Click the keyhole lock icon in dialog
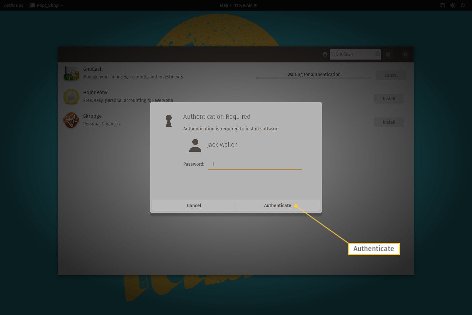This screenshot has width=472, height=315. [169, 121]
